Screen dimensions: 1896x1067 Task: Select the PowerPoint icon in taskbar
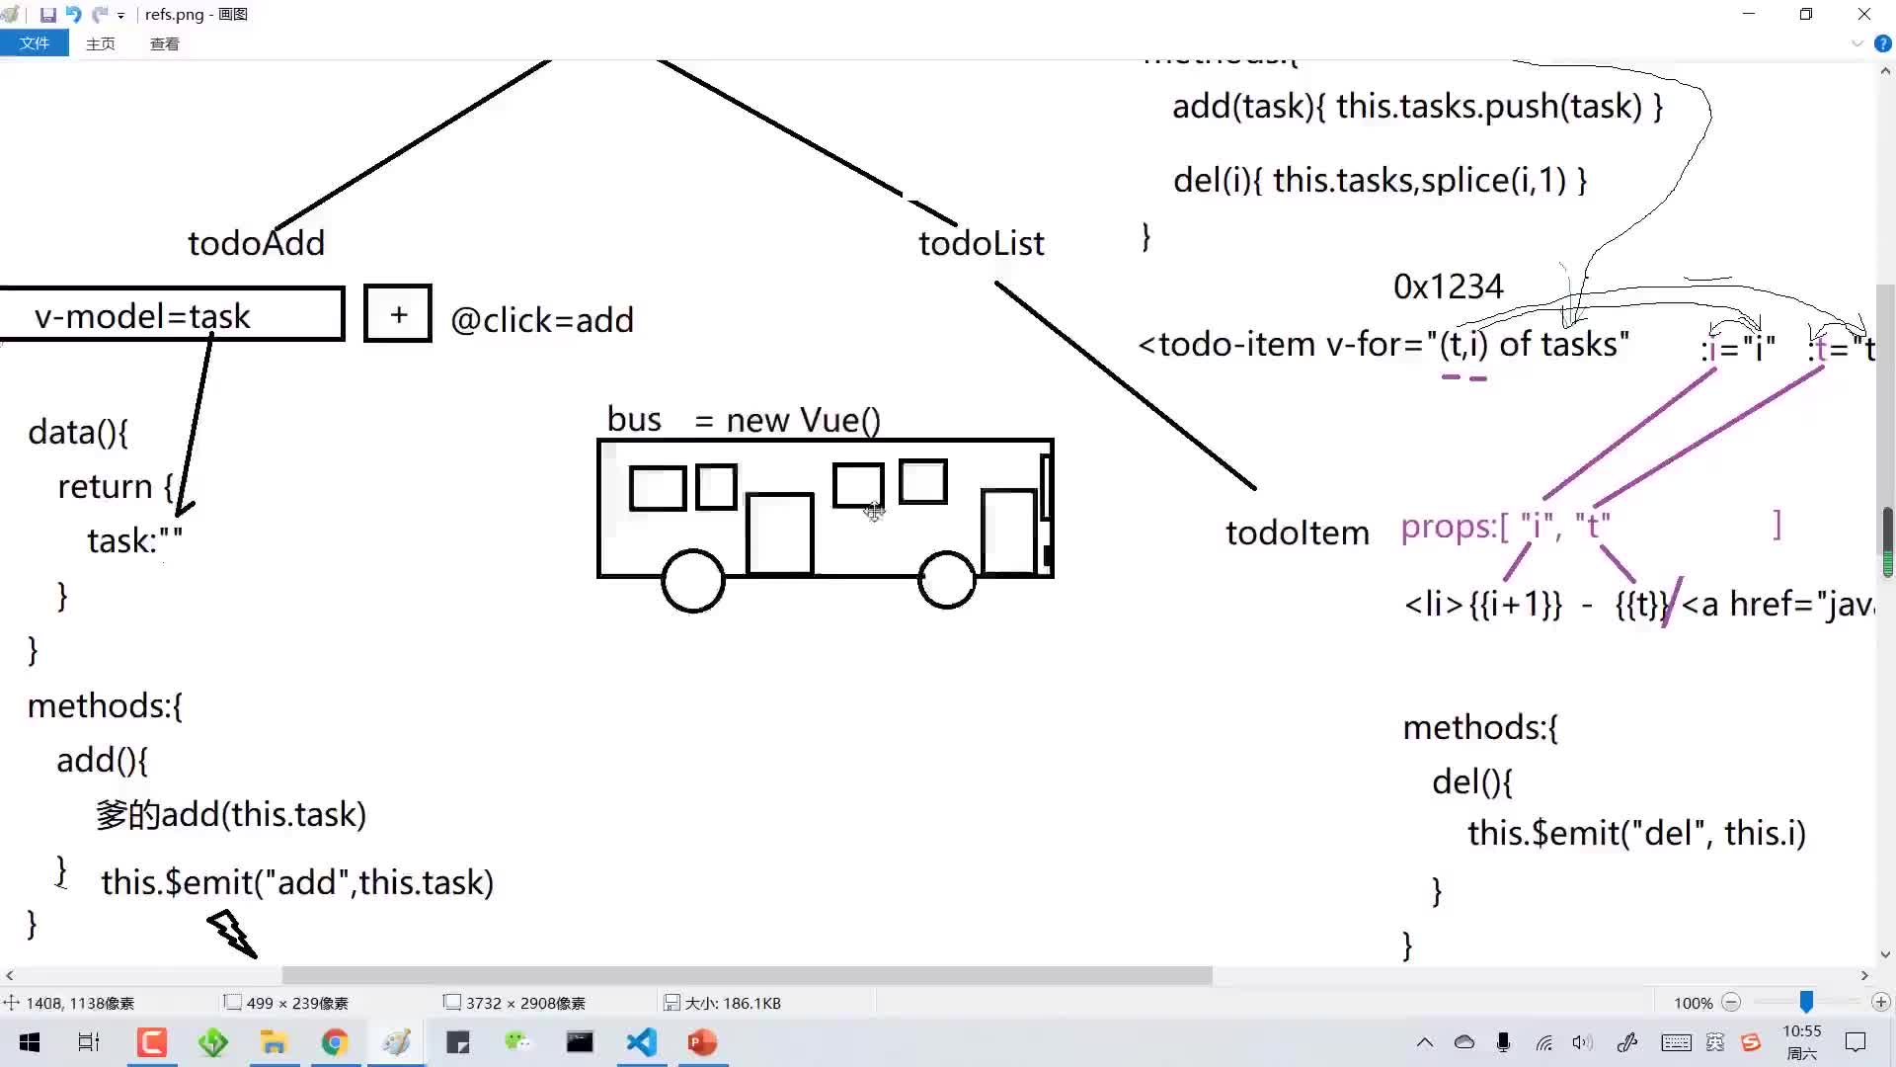pyautogui.click(x=703, y=1042)
